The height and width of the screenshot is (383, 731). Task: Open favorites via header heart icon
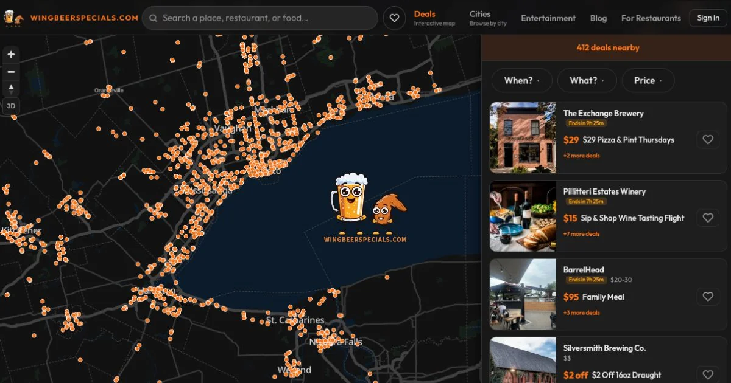point(395,18)
